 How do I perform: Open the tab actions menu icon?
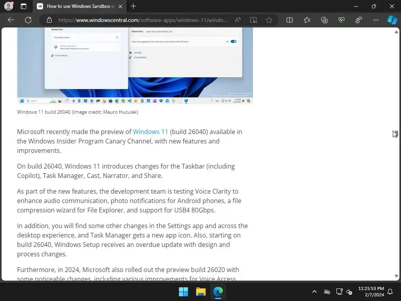pos(23,6)
